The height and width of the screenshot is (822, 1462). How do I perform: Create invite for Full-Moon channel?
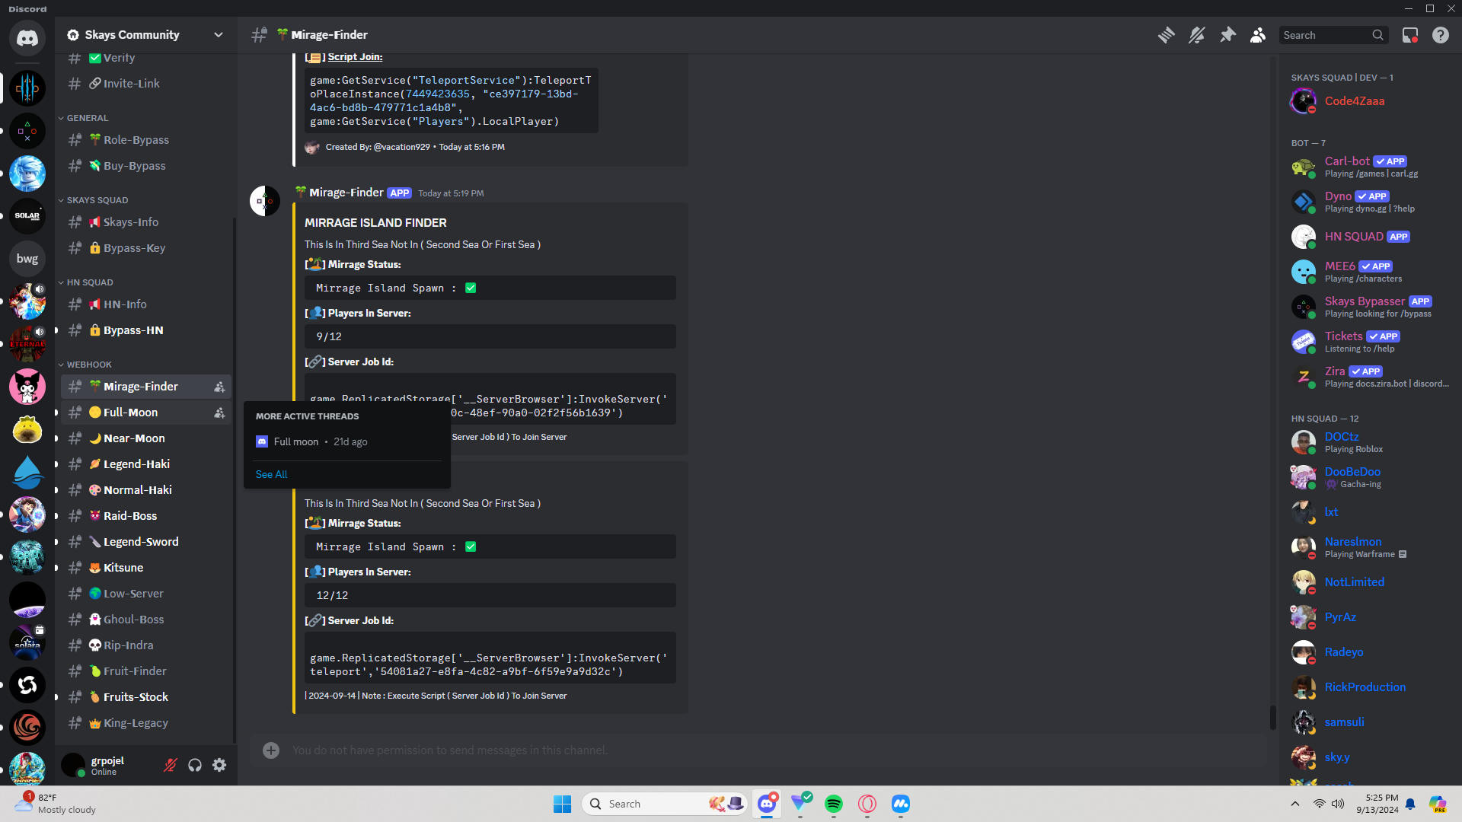tap(219, 413)
